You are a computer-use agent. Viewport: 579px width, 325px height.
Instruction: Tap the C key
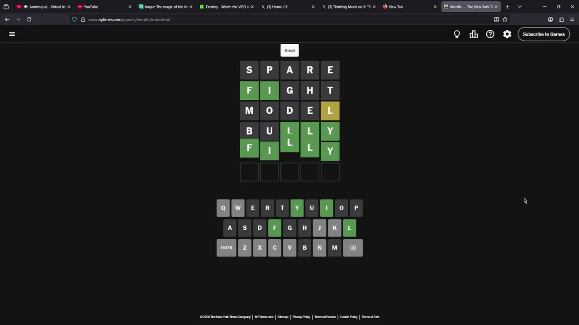point(275,248)
